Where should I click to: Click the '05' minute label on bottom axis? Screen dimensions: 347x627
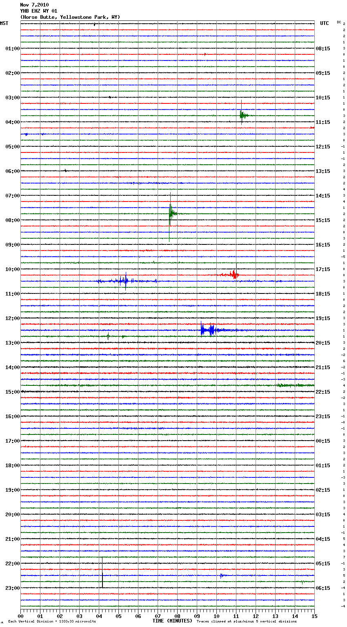pos(119,616)
